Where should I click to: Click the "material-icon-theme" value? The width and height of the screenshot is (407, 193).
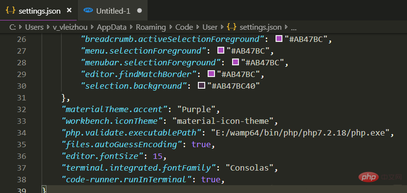click(x=223, y=121)
